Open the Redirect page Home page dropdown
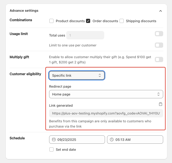The image size is (172, 163). (106, 94)
